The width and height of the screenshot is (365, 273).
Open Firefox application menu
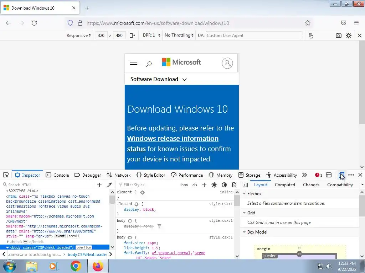click(x=356, y=23)
